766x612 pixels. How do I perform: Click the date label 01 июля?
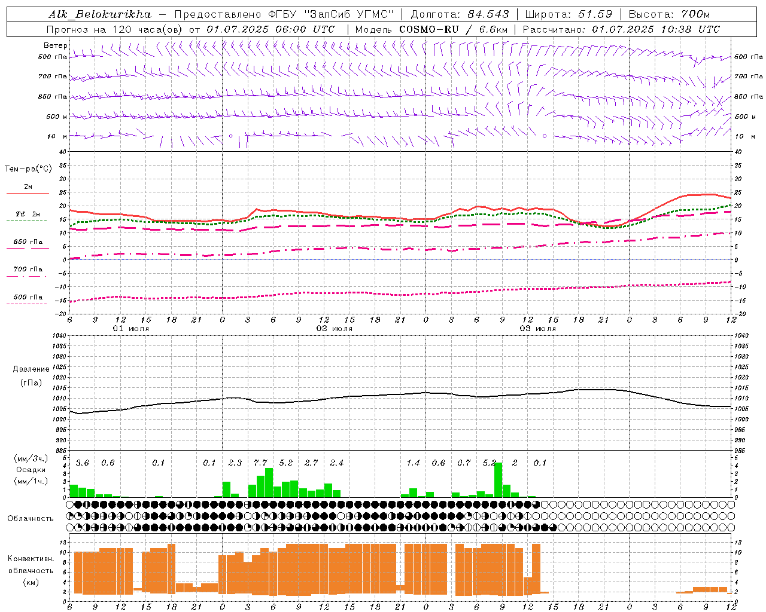coord(131,329)
